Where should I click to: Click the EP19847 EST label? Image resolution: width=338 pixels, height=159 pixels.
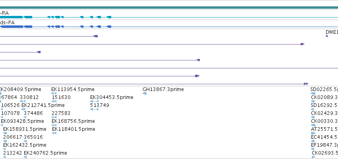click(x=324, y=145)
